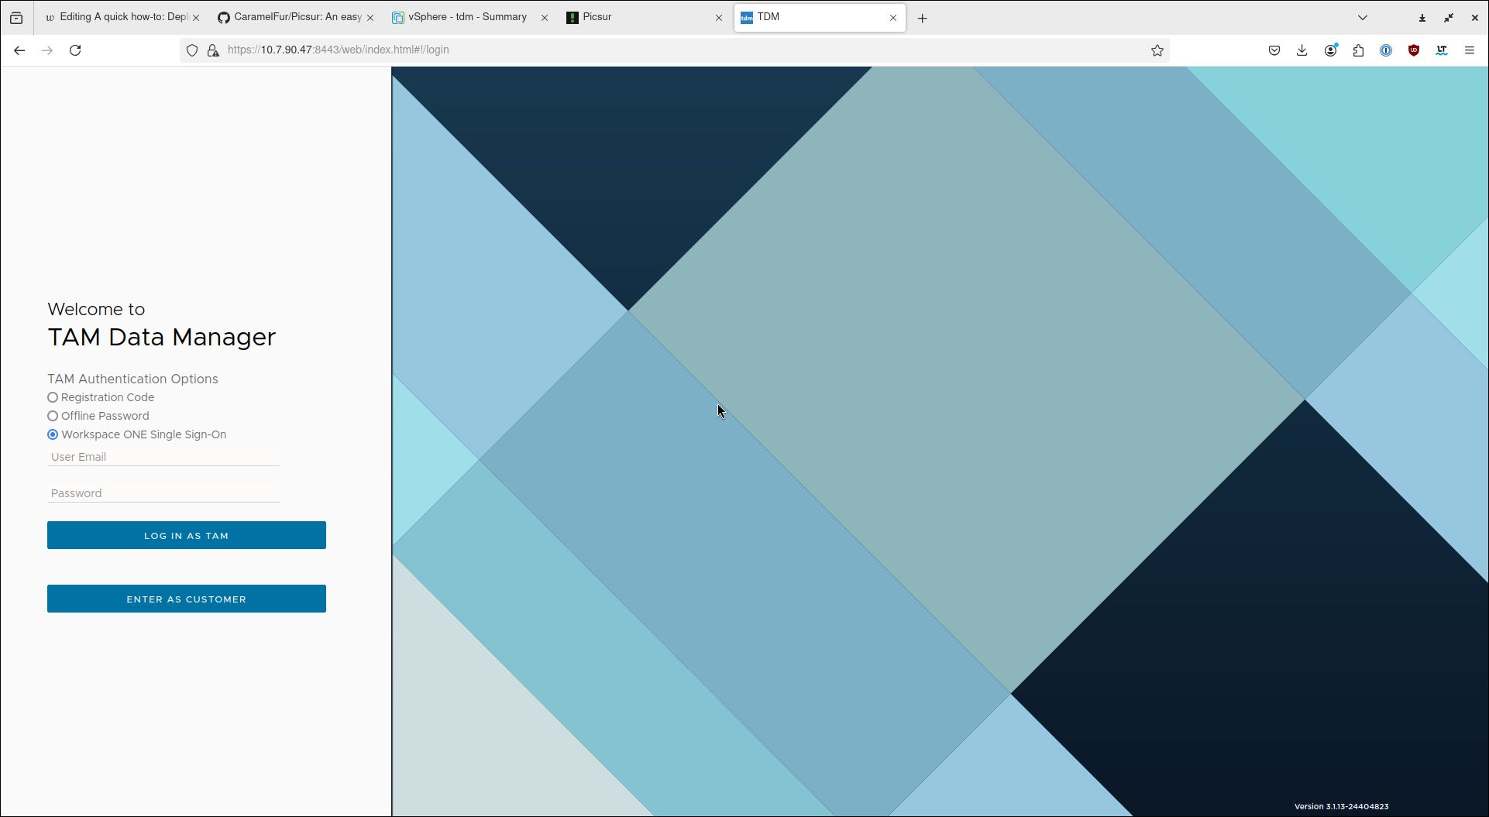The height and width of the screenshot is (817, 1489).
Task: Close the TDM tab
Action: [892, 18]
